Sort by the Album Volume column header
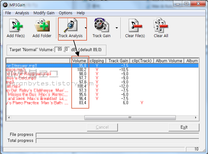Image resolution: width=208 pixels, height=154 pixels. (x=169, y=61)
